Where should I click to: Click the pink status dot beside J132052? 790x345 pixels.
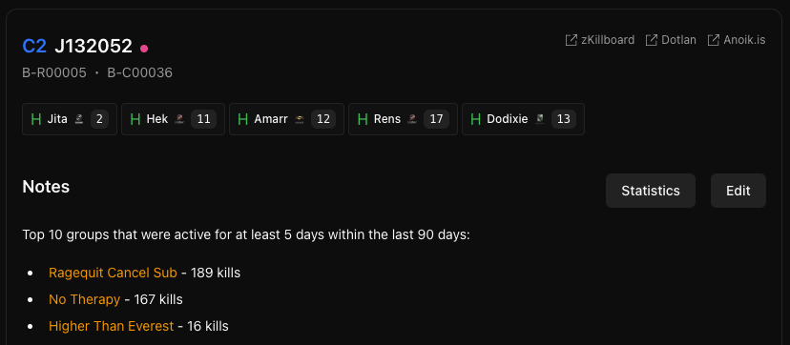[x=144, y=49]
